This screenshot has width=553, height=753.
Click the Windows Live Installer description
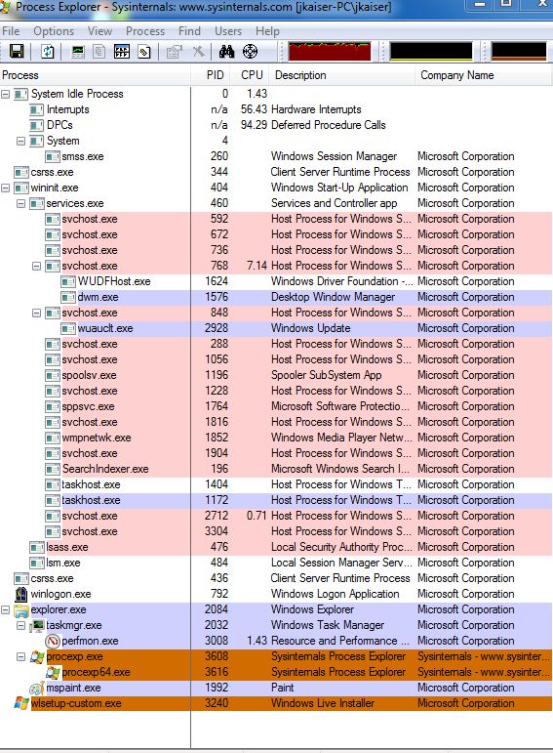pyautogui.click(x=322, y=703)
